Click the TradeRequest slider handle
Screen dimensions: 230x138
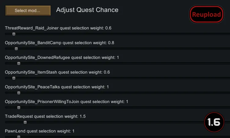[25, 122]
